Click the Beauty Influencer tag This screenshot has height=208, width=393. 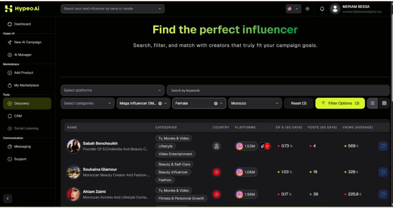point(173,172)
